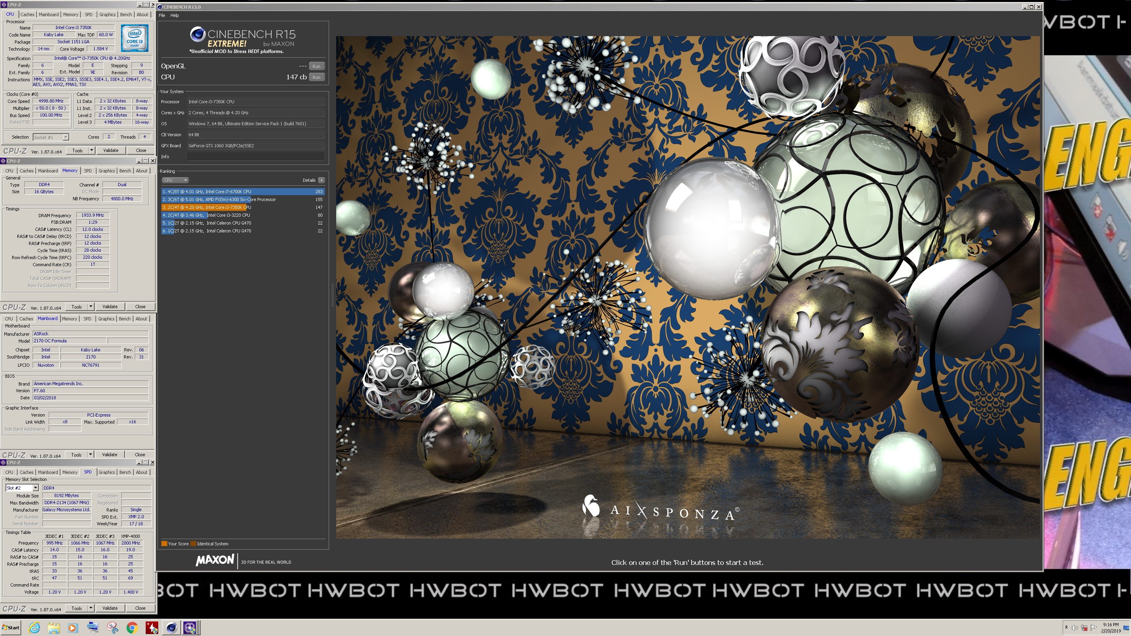Open the Action Center flag icon
This screenshot has height=636, width=1131.
(x=1093, y=628)
